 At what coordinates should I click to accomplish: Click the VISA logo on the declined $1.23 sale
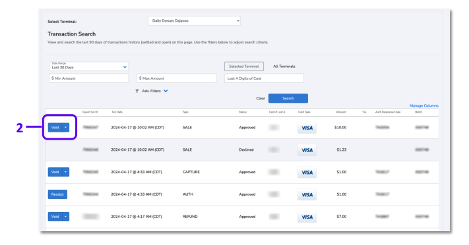(307, 150)
